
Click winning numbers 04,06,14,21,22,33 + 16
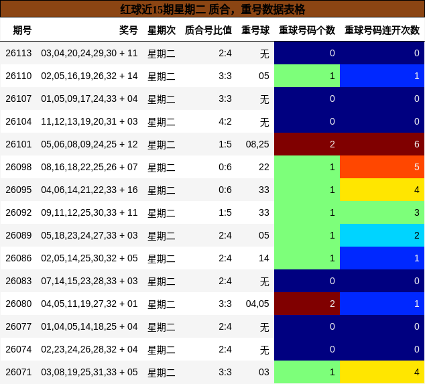click(89, 190)
